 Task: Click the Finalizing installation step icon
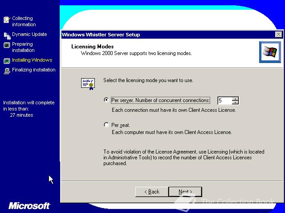7,71
